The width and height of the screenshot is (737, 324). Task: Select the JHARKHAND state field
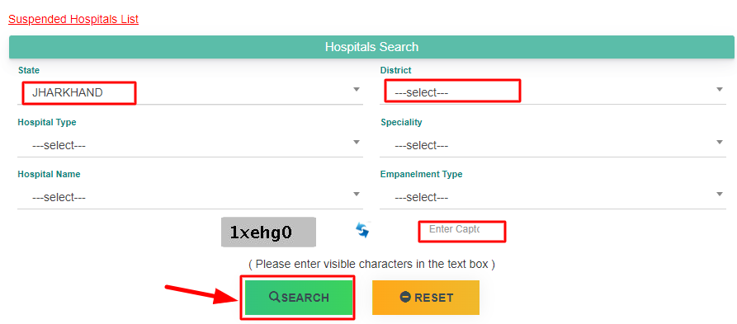190,92
